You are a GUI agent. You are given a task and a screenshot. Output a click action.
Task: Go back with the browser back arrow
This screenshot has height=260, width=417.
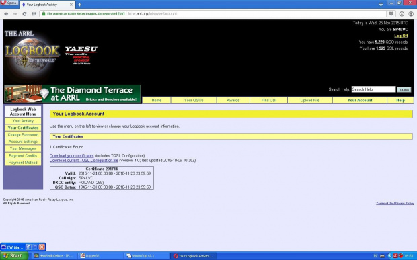[x=6, y=14]
